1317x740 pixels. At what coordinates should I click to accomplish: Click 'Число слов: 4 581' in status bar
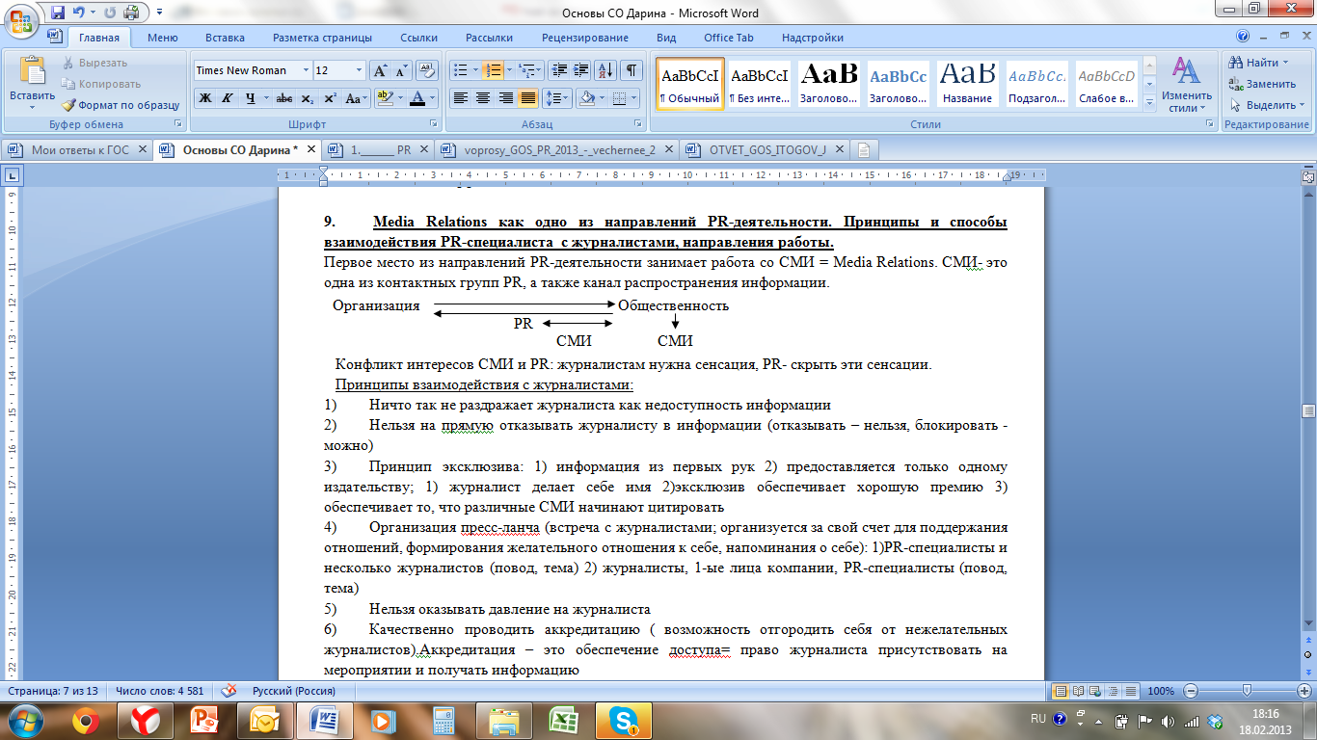pos(159,691)
